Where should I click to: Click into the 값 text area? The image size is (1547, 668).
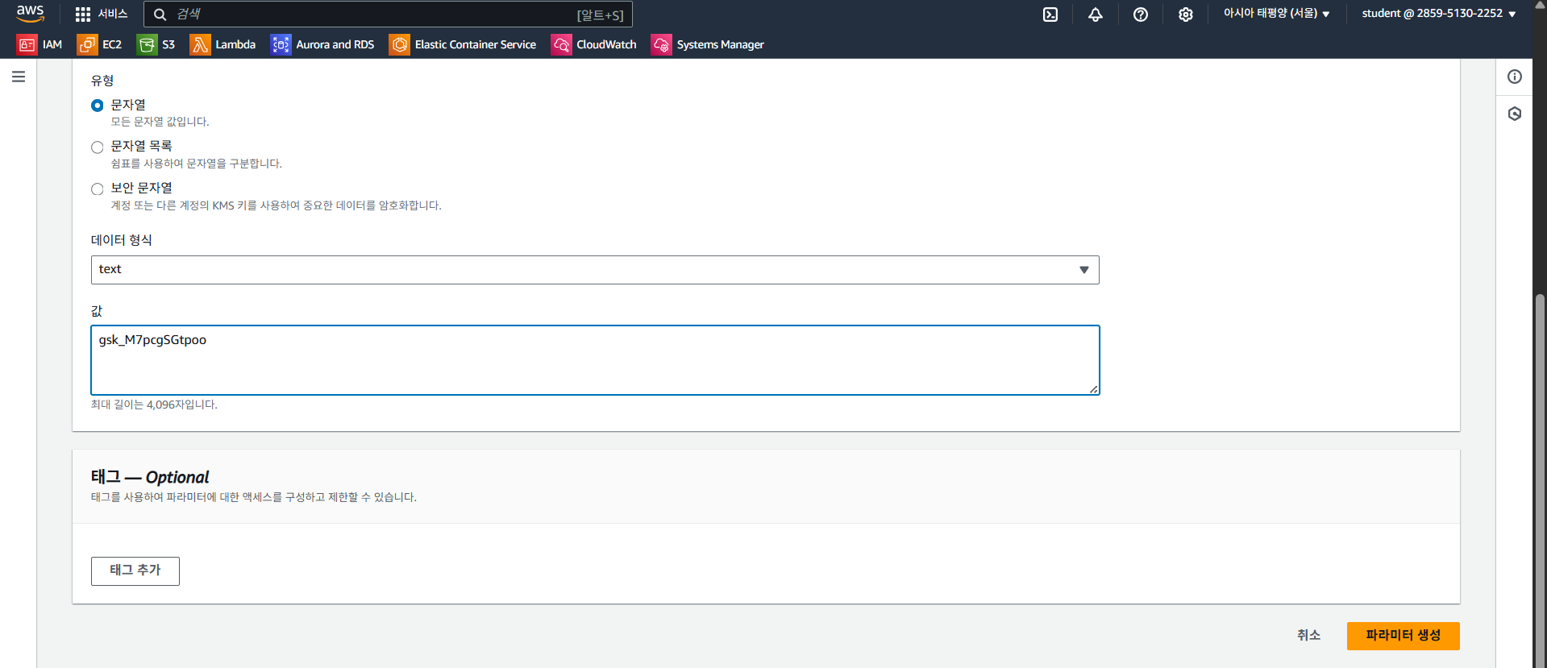pyautogui.click(x=595, y=360)
